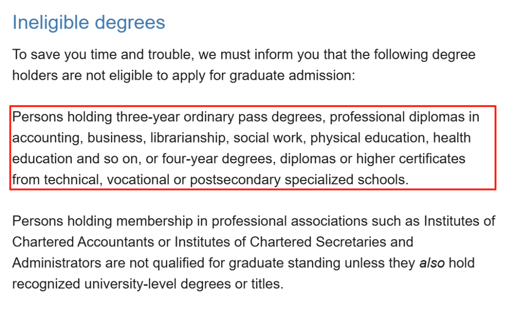
Task: Click the "Ineligible degrees" heading
Action: click(x=88, y=23)
